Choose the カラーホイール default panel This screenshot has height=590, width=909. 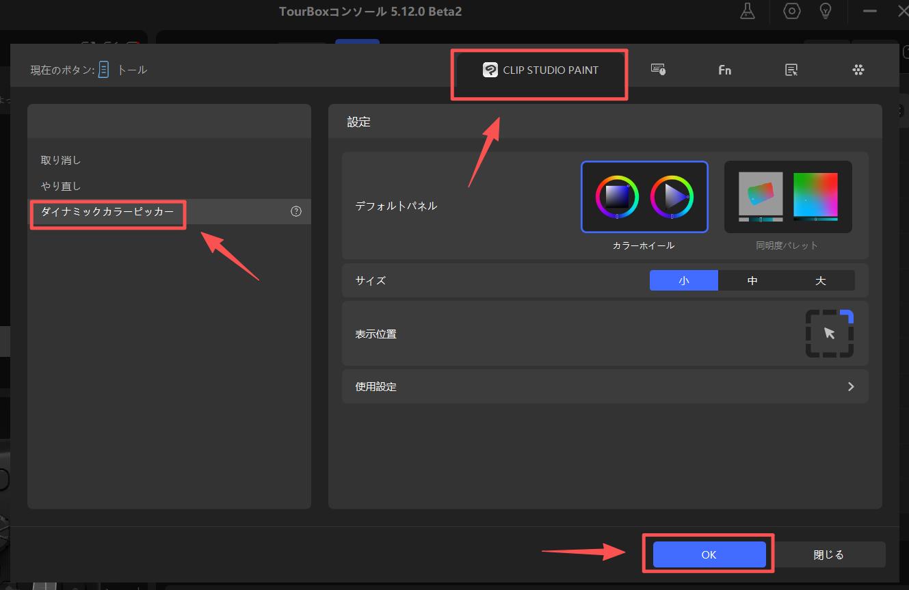click(644, 197)
